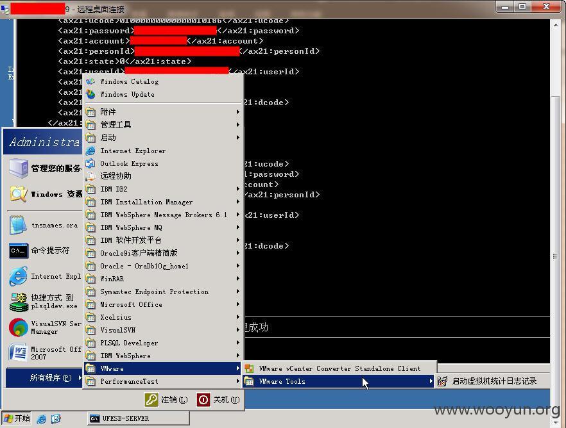Click the PerformanceTest folder icon
Screen dimensions: 566x428
(x=90, y=381)
